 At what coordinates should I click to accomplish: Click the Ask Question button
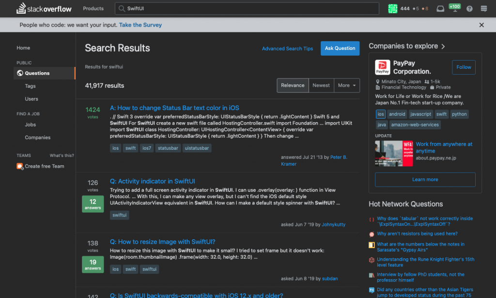point(340,48)
